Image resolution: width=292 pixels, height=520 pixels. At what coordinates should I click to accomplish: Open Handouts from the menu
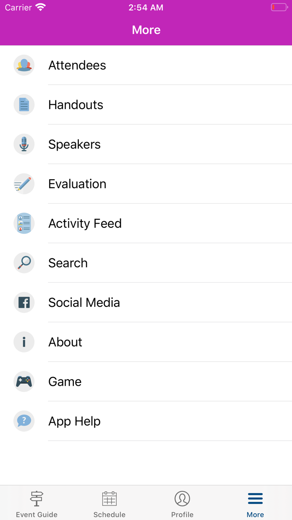76,105
